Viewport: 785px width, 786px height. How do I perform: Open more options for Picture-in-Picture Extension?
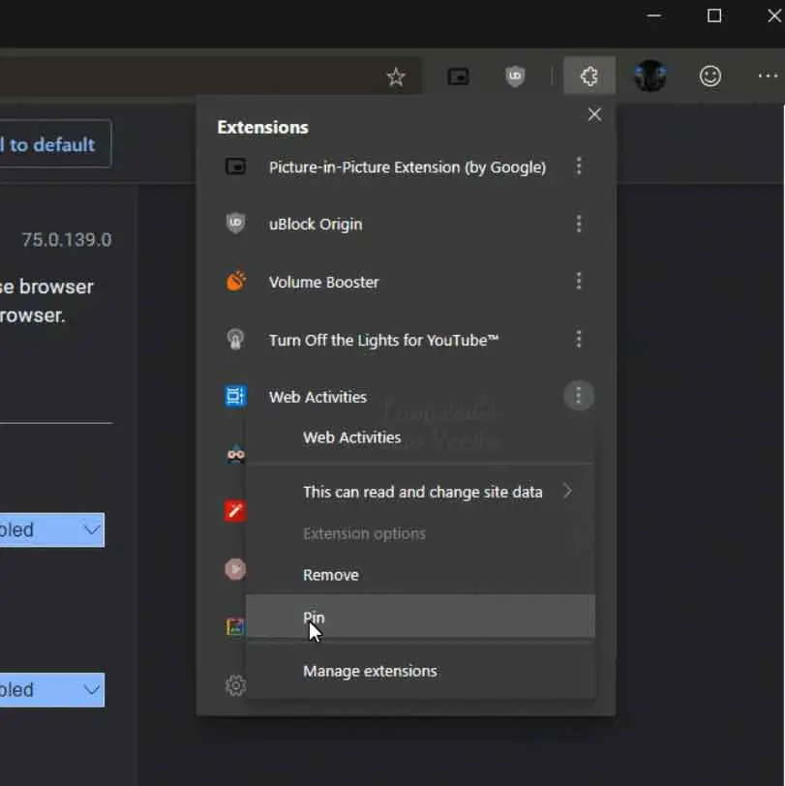579,166
